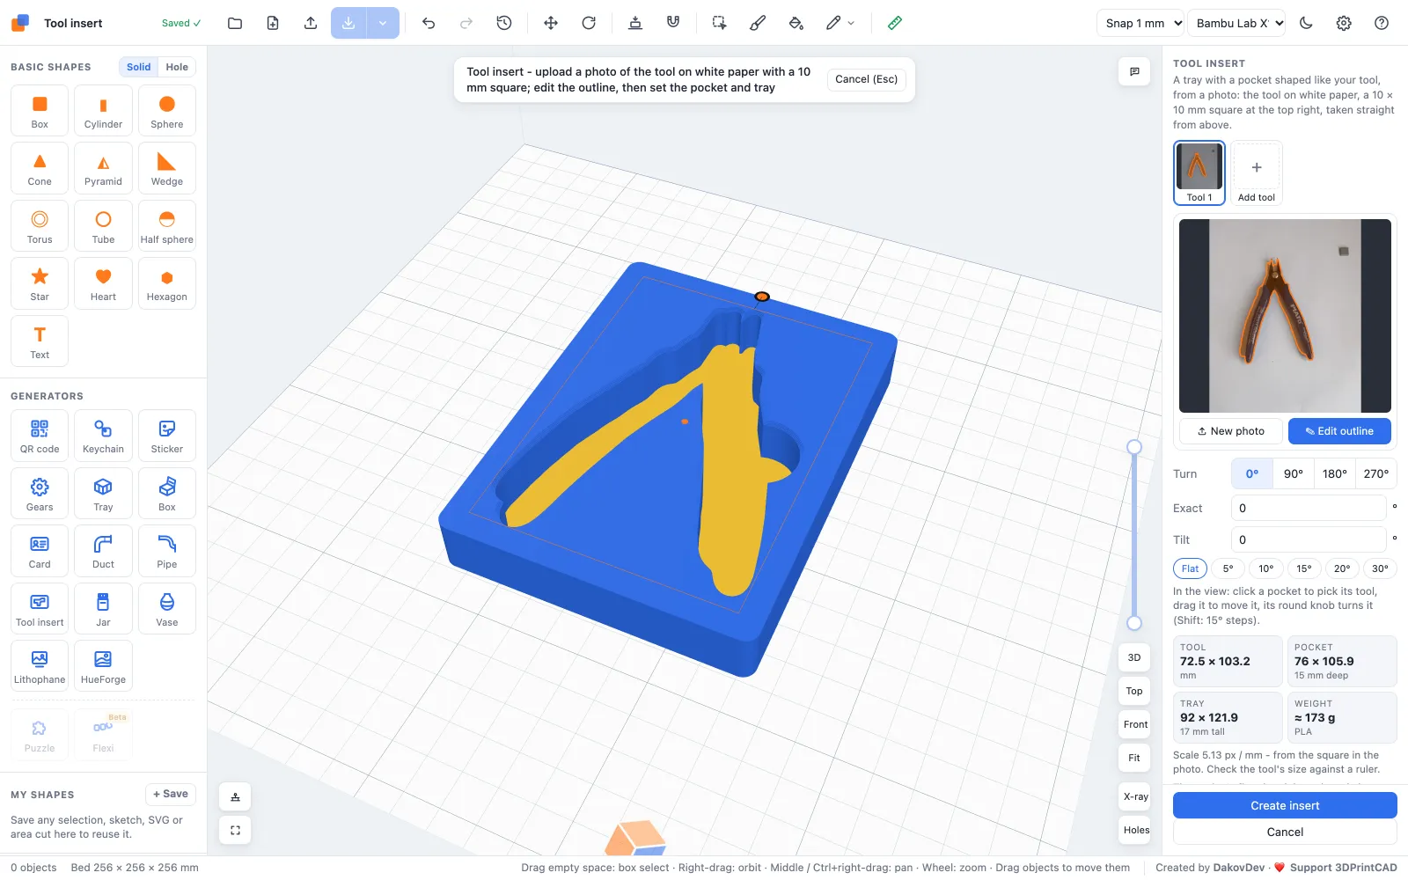The image size is (1408, 880).
Task: Open the Lithophane generator
Action: (x=40, y=666)
